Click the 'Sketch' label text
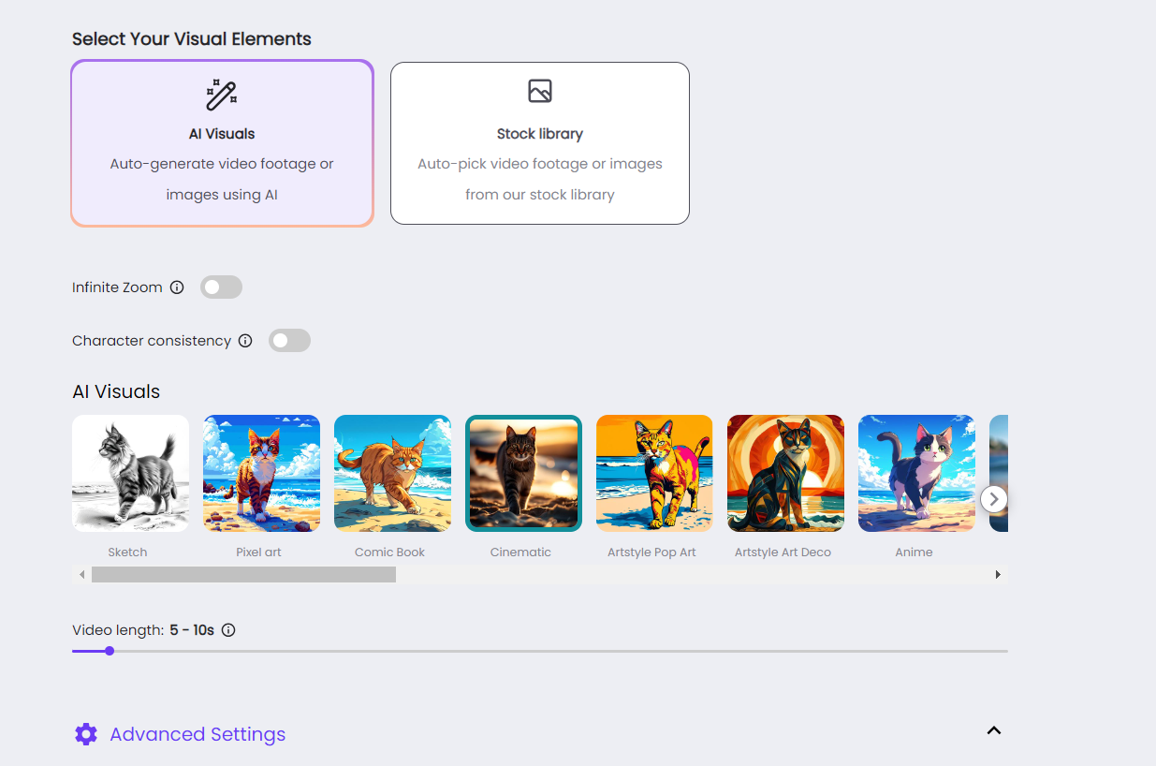The height and width of the screenshot is (766, 1156). click(x=127, y=552)
